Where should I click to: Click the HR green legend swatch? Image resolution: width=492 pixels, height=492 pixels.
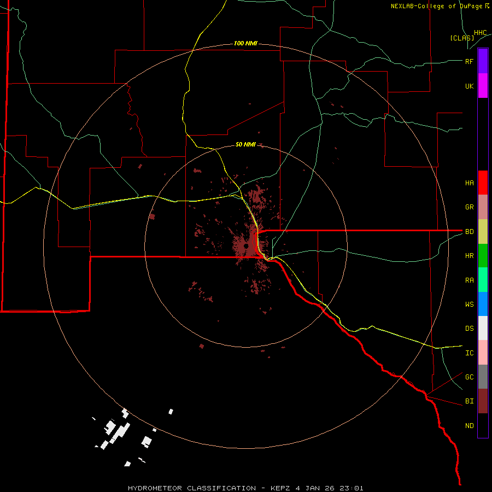pyautogui.click(x=483, y=255)
